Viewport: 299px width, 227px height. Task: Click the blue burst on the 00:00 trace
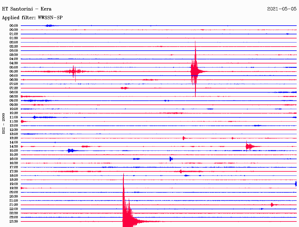(50, 26)
